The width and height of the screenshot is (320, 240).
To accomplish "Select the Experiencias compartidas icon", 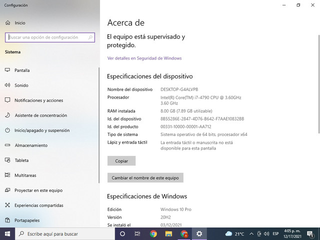I will [x=7, y=205].
